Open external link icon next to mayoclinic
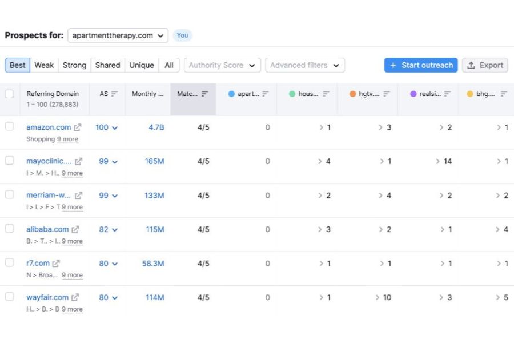 tap(78, 161)
